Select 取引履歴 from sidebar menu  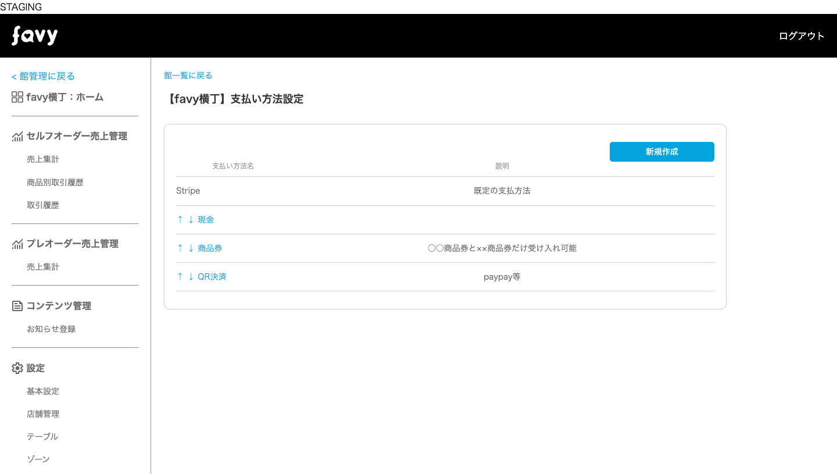(43, 205)
